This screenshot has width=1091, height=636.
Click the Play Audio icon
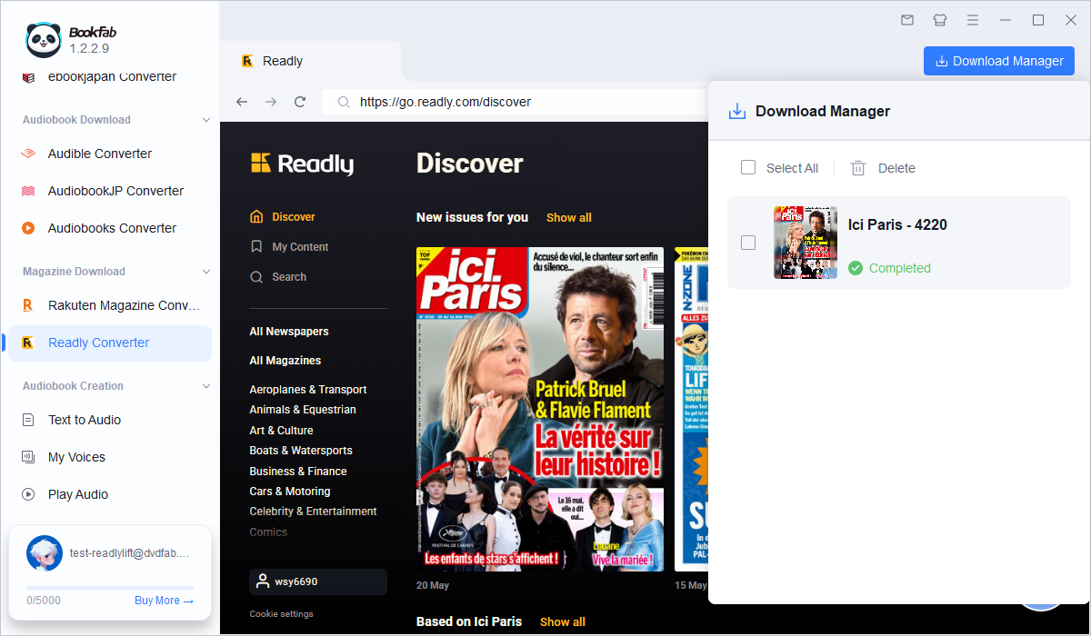pyautogui.click(x=28, y=494)
